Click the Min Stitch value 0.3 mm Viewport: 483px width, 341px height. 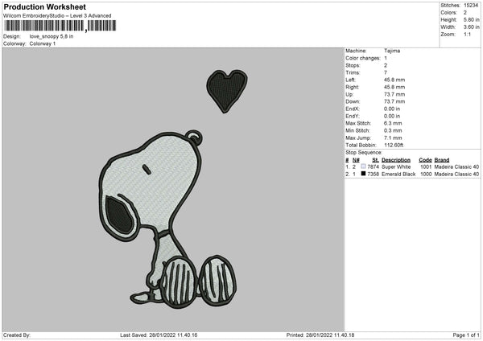[393, 131]
